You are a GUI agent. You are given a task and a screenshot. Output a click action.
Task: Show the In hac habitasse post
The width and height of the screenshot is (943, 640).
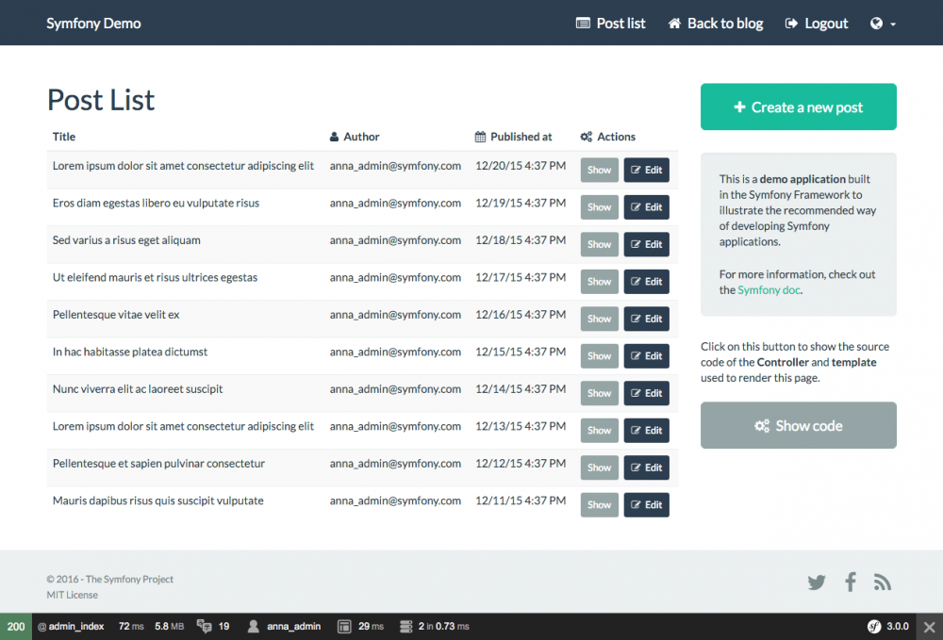coord(599,356)
